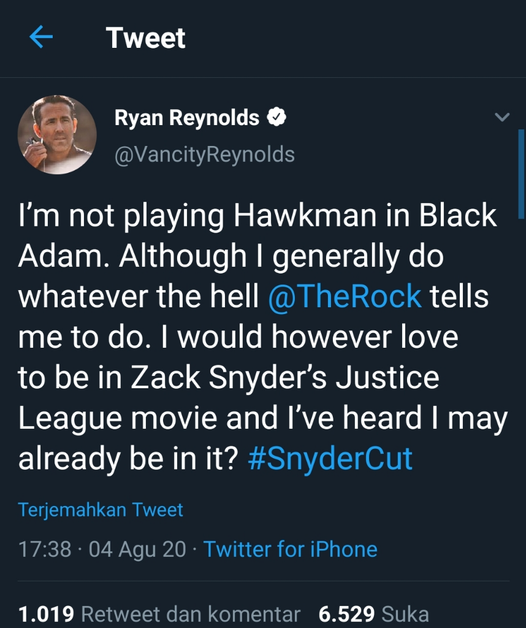526x628 pixels.
Task: Click the tweet line mentioning Hawkman
Action: 257,216
